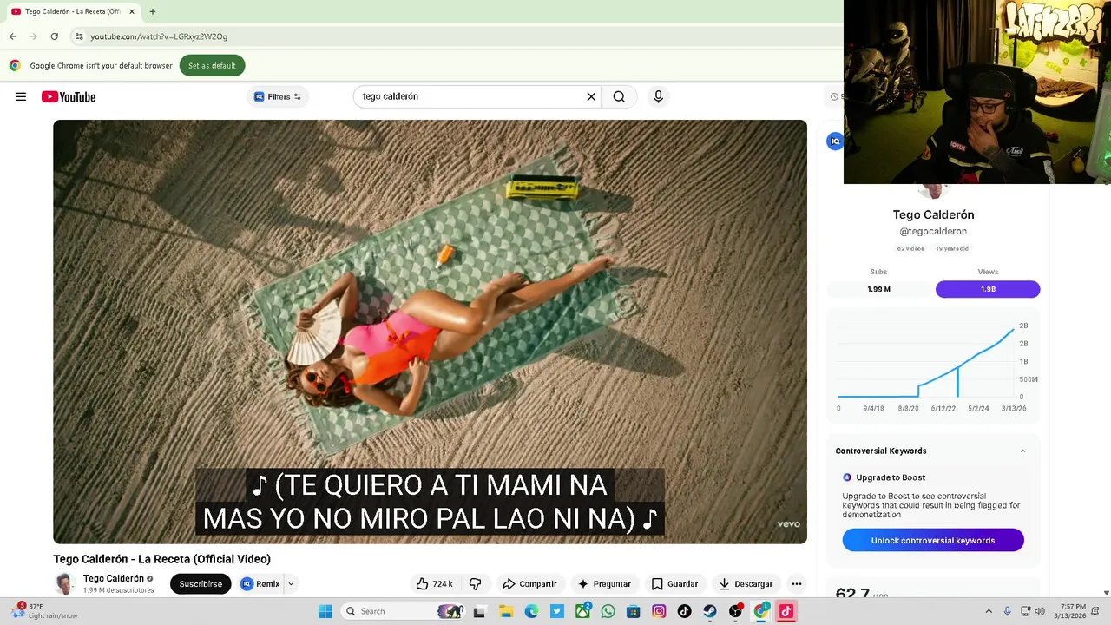Go to the YouTube home logo
The width and height of the screenshot is (1111, 625).
[x=69, y=96]
